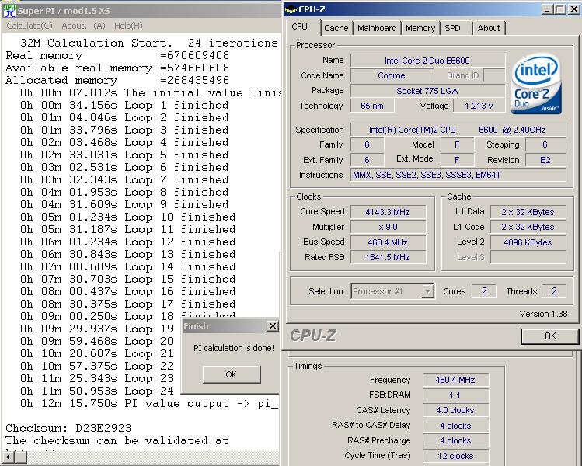
Task: Click the CPU-Z title bar icon
Action: (291, 10)
